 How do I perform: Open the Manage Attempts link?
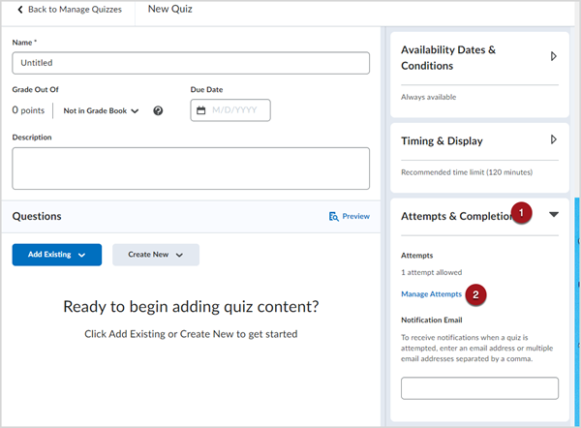[431, 293]
